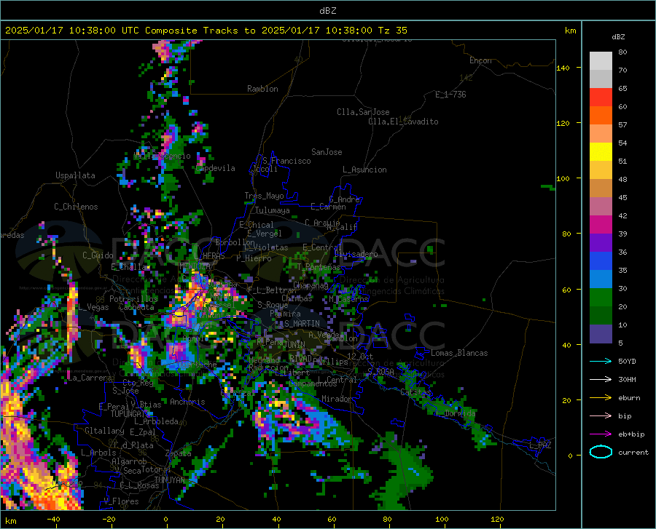Click the cyan 50YD arrow icon
The height and width of the screenshot is (529, 656).
click(601, 361)
